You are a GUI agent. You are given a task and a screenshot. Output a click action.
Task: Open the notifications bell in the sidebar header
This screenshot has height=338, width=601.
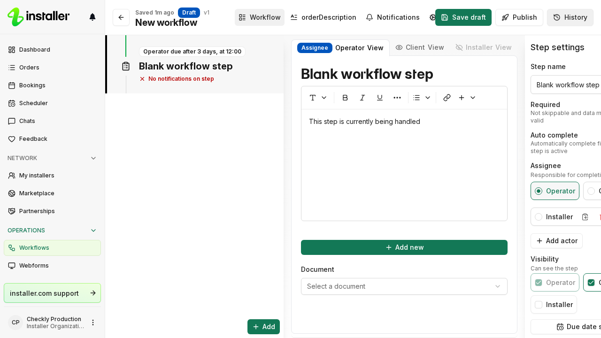tap(92, 17)
